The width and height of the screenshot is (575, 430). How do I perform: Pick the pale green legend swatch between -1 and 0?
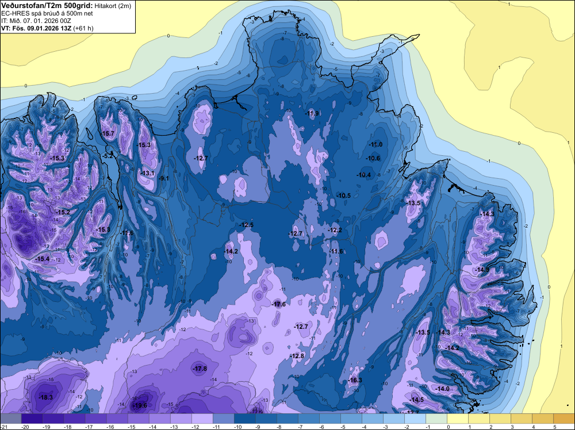click(x=436, y=419)
